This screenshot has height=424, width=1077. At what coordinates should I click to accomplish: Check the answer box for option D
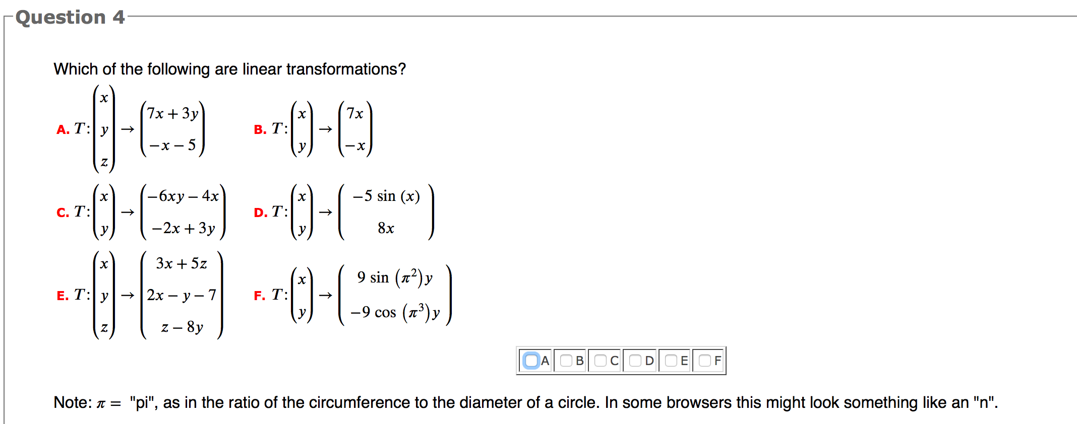635,361
